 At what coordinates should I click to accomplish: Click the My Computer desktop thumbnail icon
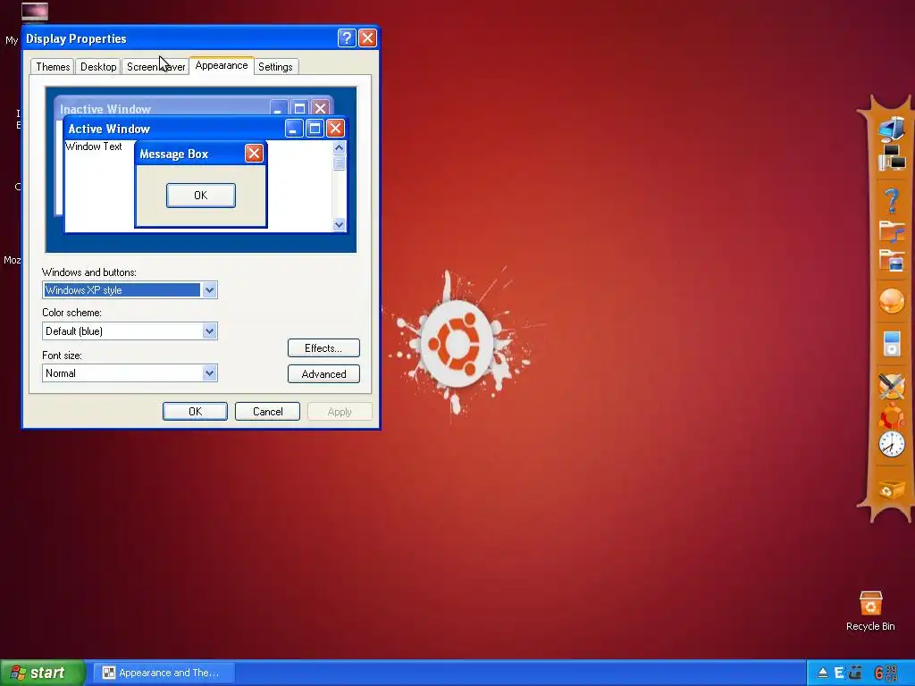35,12
